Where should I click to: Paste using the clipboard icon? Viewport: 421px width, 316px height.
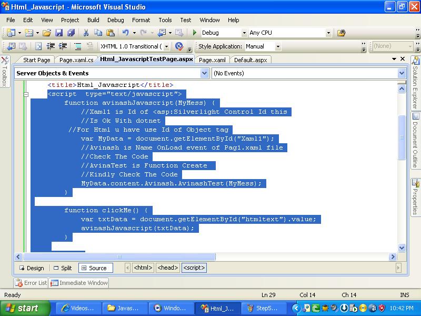[x=111, y=33]
